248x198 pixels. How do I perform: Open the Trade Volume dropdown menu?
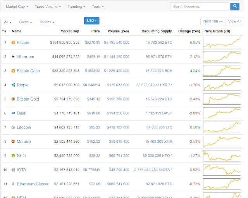pyautogui.click(x=48, y=7)
